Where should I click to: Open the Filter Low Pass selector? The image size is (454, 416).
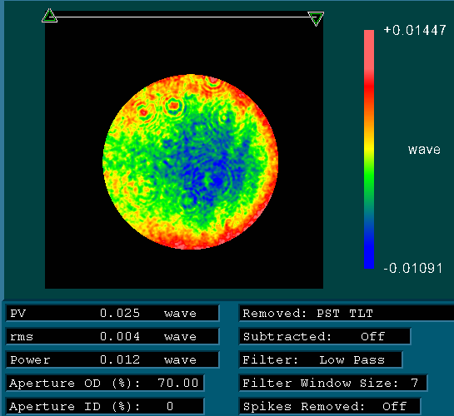pyautogui.click(x=321, y=359)
